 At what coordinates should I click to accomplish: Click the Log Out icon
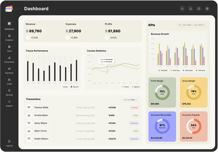tap(9, 141)
